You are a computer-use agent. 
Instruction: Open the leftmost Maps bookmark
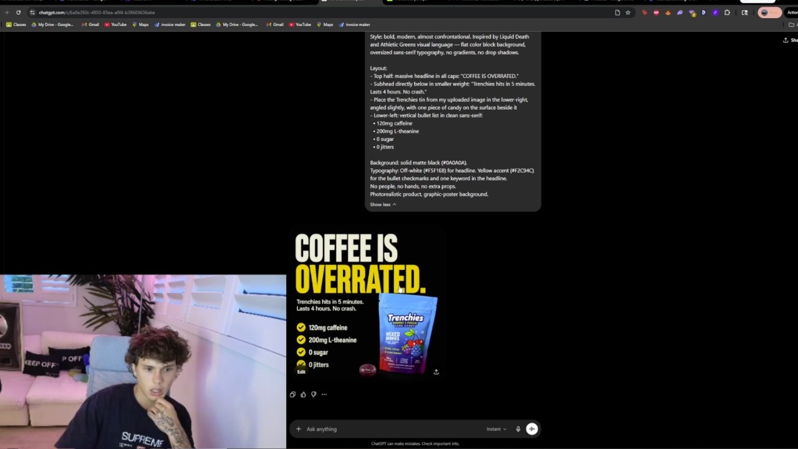[140, 24]
